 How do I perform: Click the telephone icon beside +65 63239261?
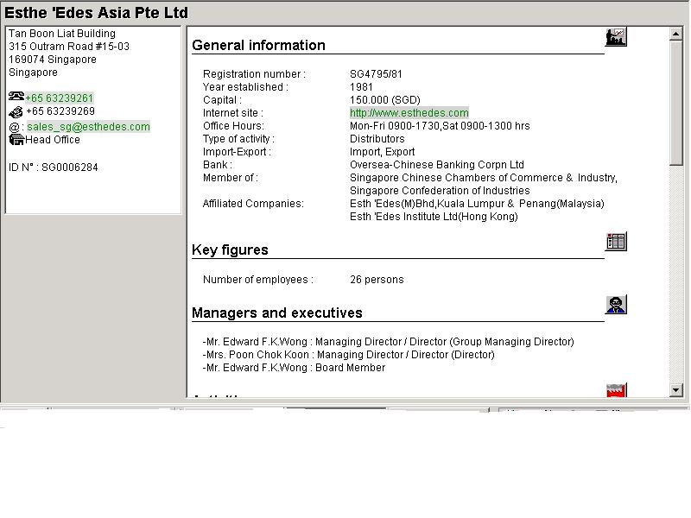(x=16, y=98)
